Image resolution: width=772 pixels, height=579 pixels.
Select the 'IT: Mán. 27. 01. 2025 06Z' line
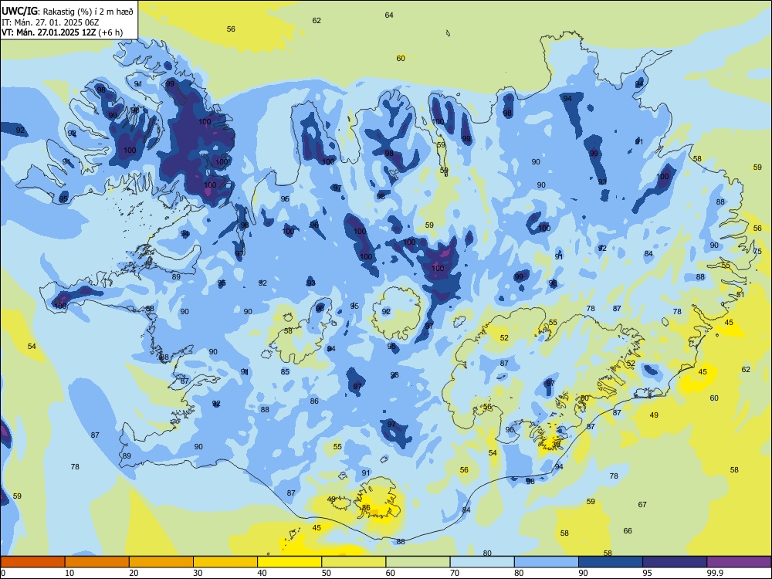click(51, 22)
